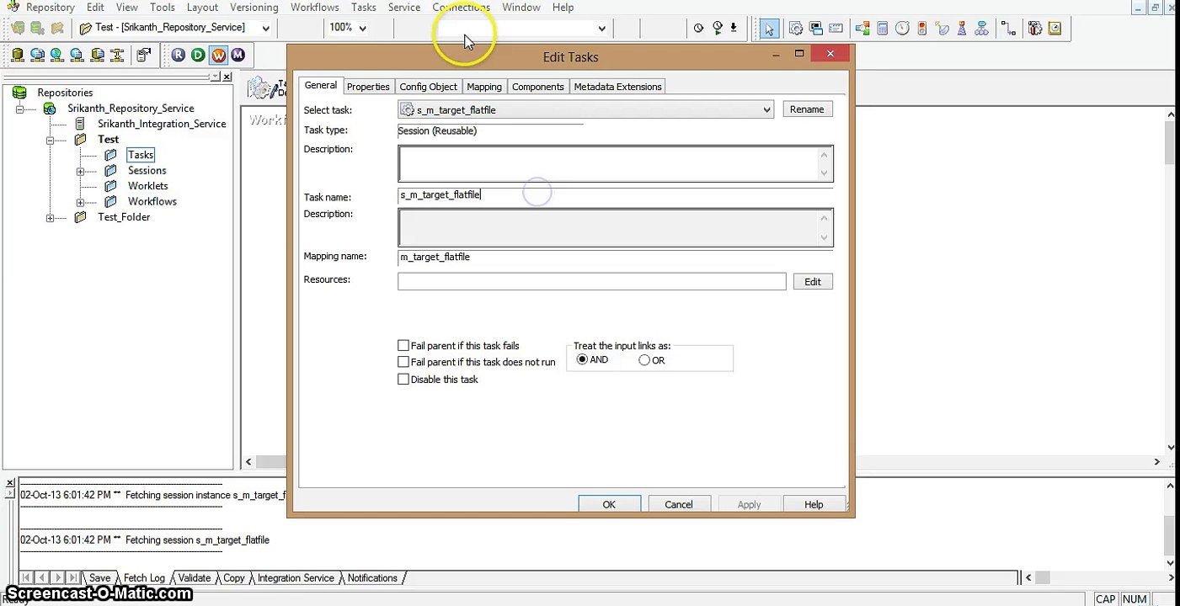Click the Command task toolbar icon
Image resolution: width=1180 pixels, height=606 pixels.
coord(816,29)
